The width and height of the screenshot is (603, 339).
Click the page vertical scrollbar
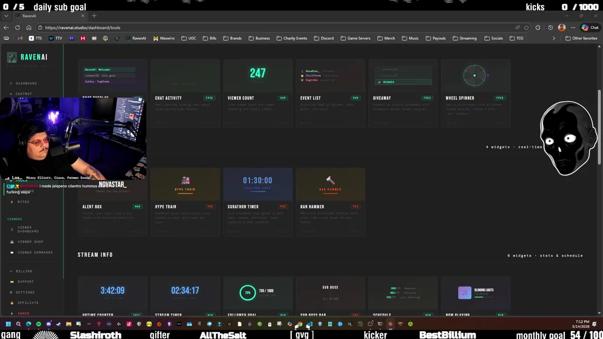[x=600, y=127]
